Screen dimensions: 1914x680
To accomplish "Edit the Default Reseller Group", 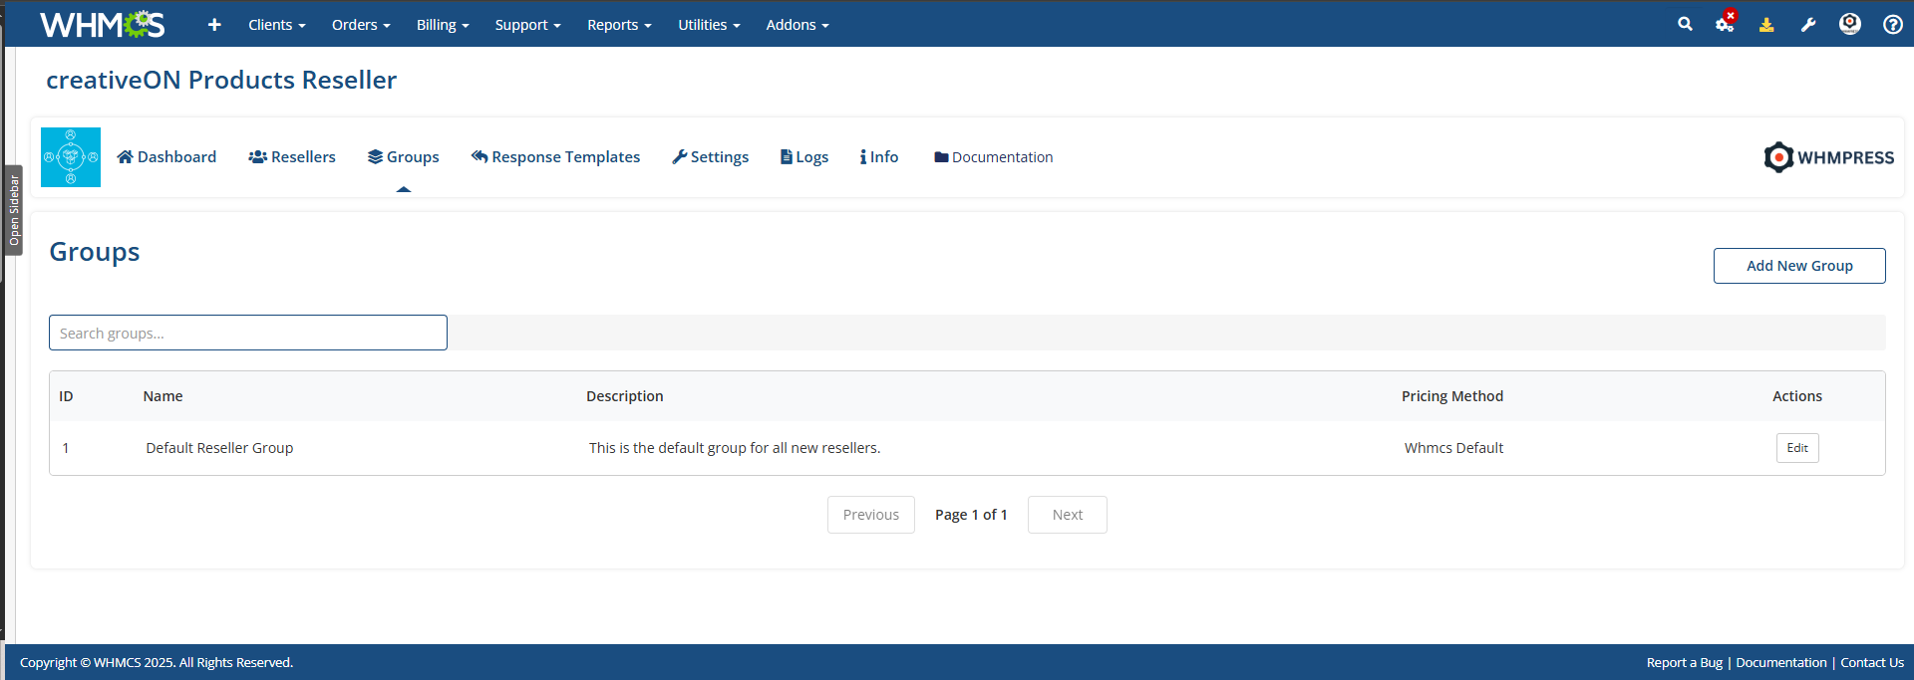I will point(1796,448).
